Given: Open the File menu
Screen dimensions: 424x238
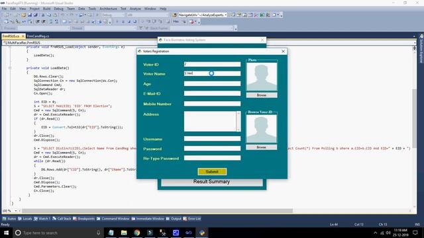Looking at the screenshot, I should click(4, 9).
